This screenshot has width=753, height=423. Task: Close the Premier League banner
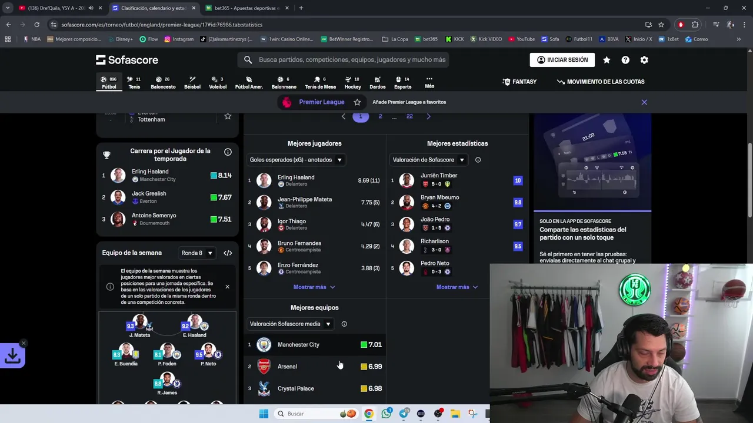pyautogui.click(x=644, y=102)
